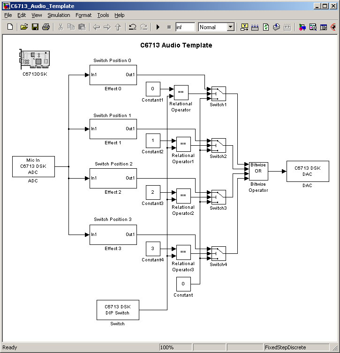Click the greyed-out build icon
Viewport: 340px width, 353px height.
click(x=287, y=27)
